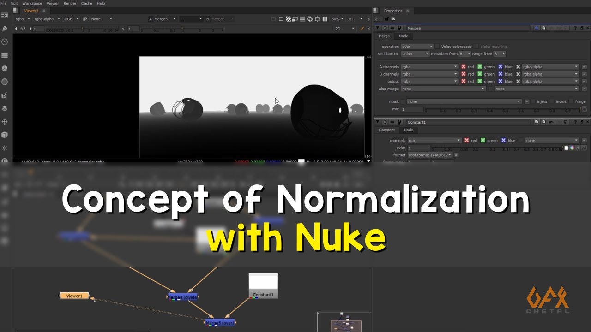Open the Particles nodes toolbar menu
This screenshot has width=591, height=332.
click(5, 148)
